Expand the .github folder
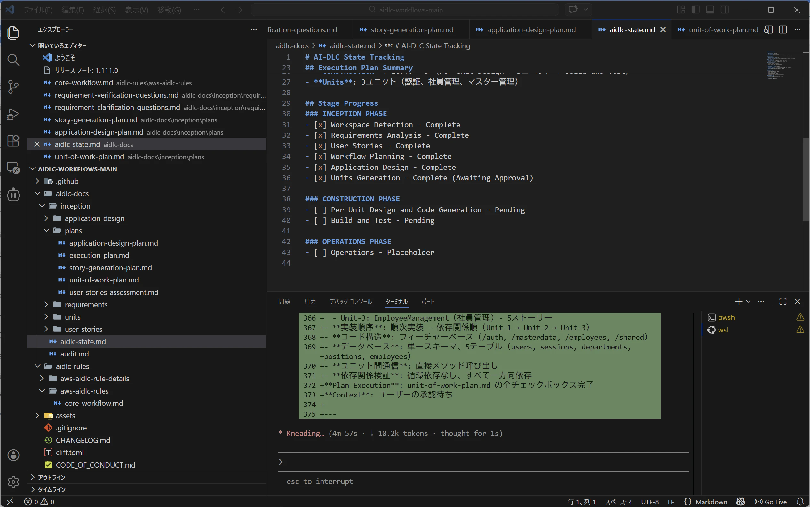Viewport: 810px width, 507px height. click(x=37, y=181)
